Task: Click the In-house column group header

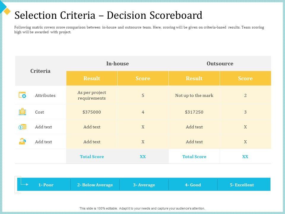Action: (118, 64)
